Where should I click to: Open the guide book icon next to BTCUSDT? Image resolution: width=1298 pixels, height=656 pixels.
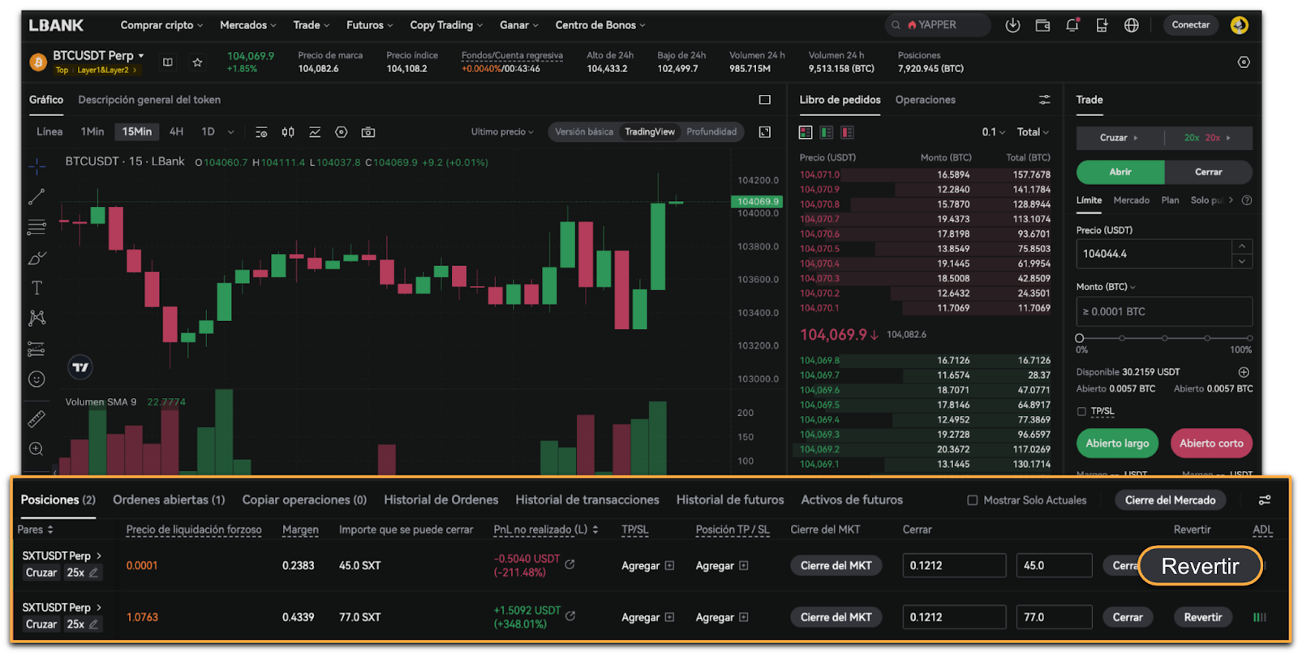(168, 62)
